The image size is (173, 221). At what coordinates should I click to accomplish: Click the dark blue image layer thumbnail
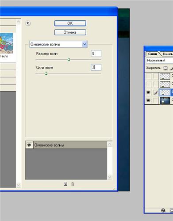pyautogui.click(x=165, y=100)
